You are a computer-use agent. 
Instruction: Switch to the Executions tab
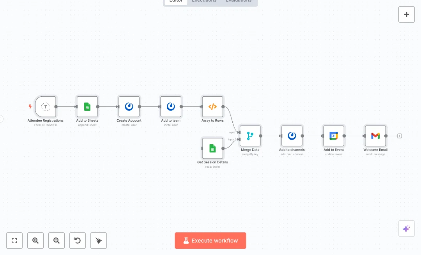pos(204,1)
